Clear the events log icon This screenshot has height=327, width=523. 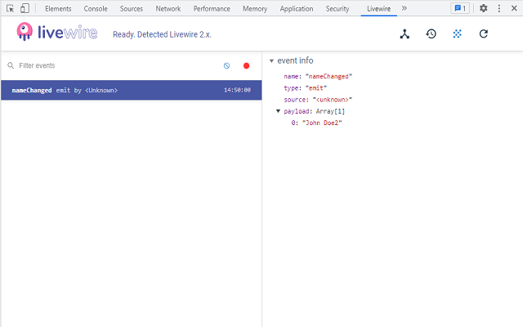(x=226, y=65)
